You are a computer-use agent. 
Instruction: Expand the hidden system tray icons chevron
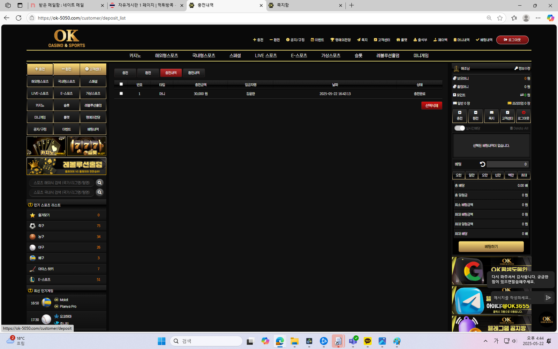[x=485, y=341]
